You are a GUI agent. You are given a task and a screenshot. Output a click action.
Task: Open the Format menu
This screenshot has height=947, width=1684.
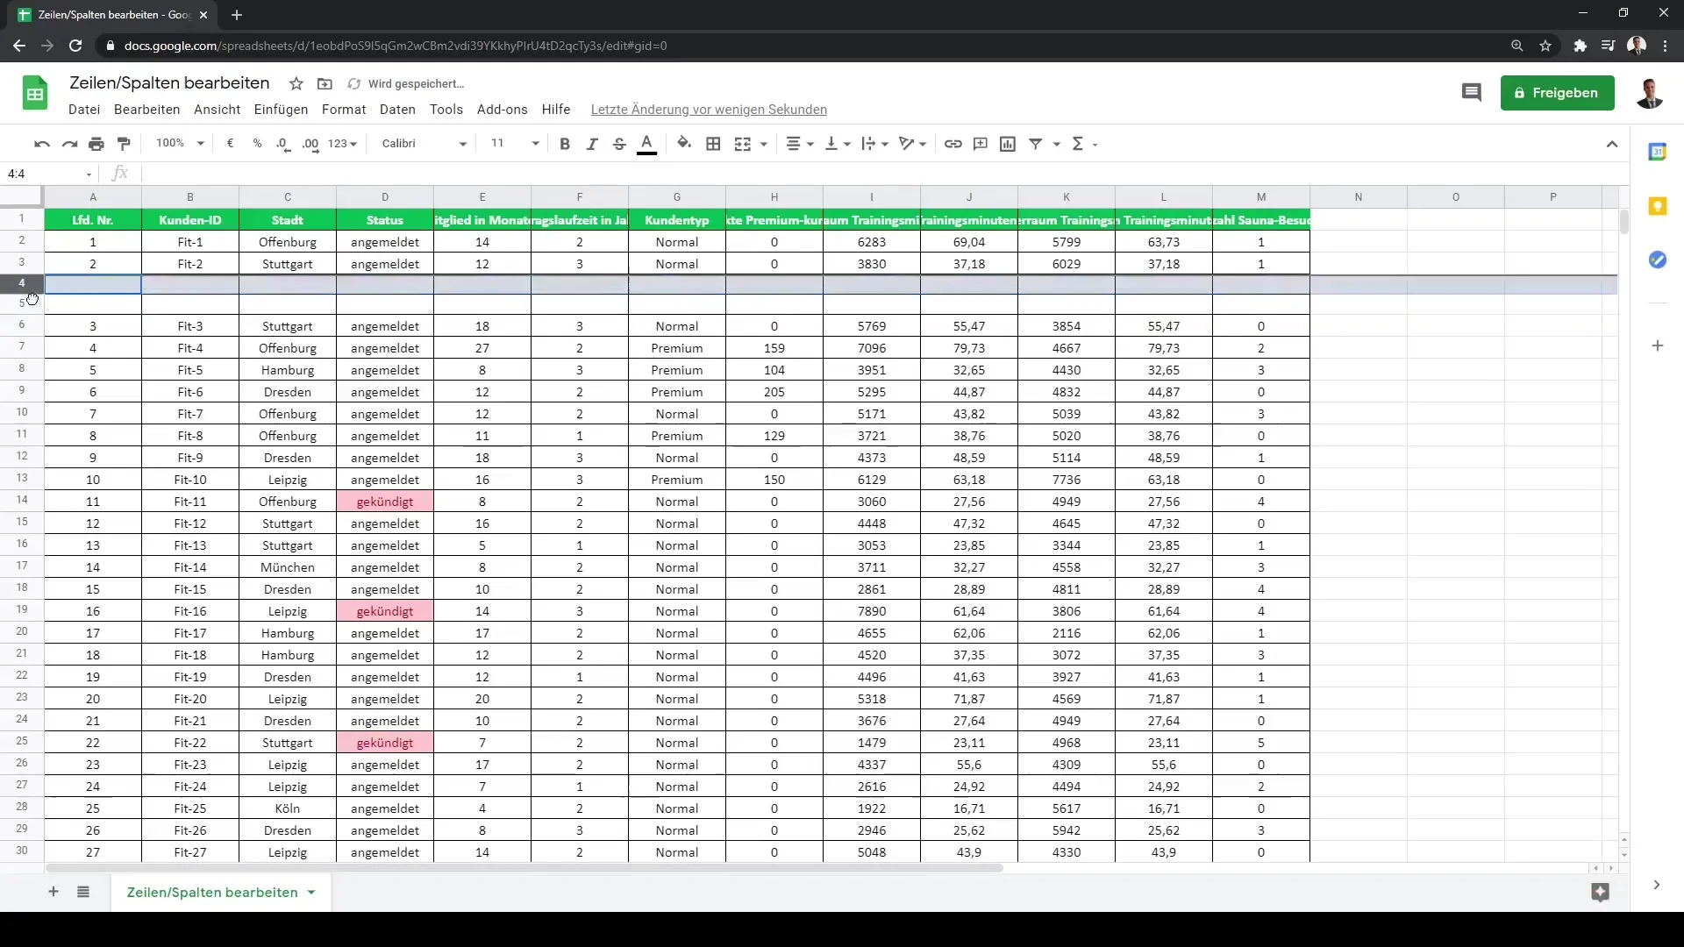pos(344,109)
